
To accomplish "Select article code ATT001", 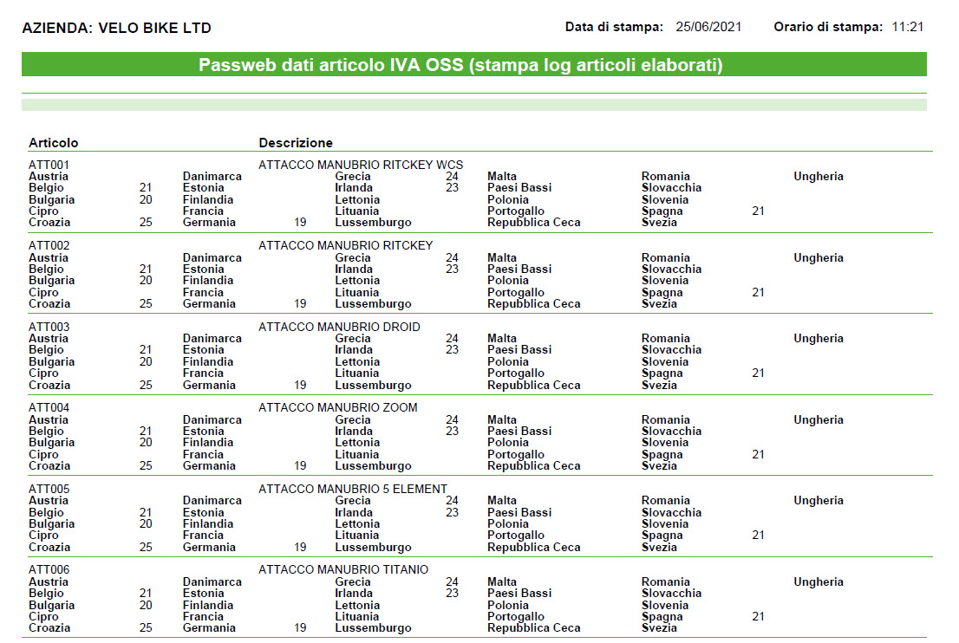I will [49, 165].
